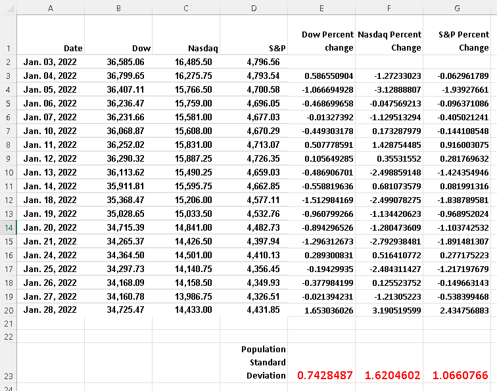
Task: Click the 'Dow' header cell
Action: [x=118, y=35]
